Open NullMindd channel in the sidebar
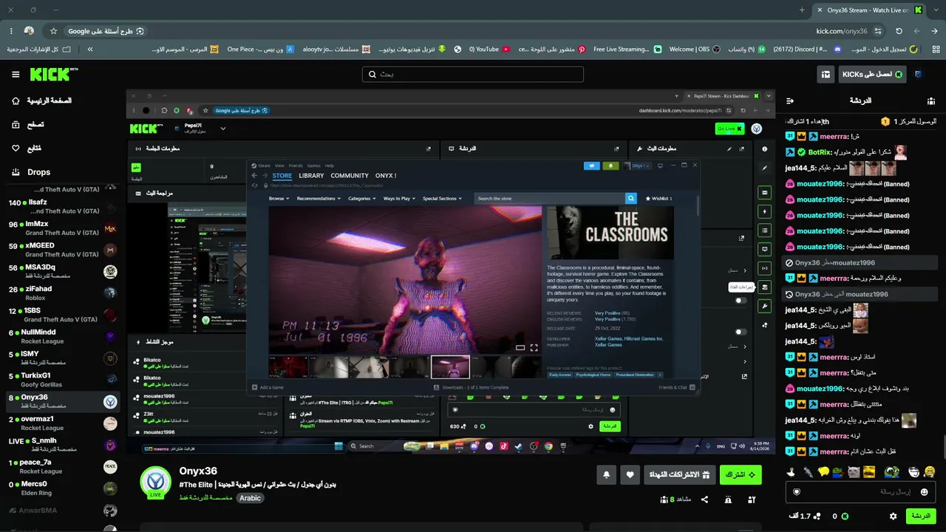 coord(63,336)
